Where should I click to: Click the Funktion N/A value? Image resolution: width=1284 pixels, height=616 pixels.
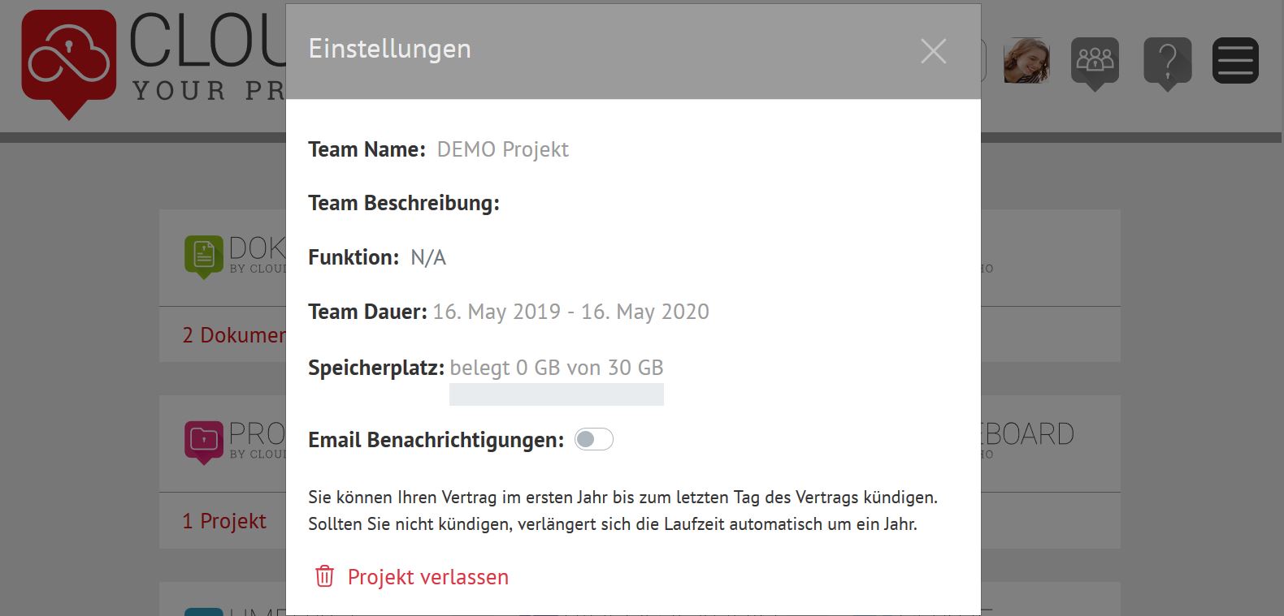(x=428, y=257)
